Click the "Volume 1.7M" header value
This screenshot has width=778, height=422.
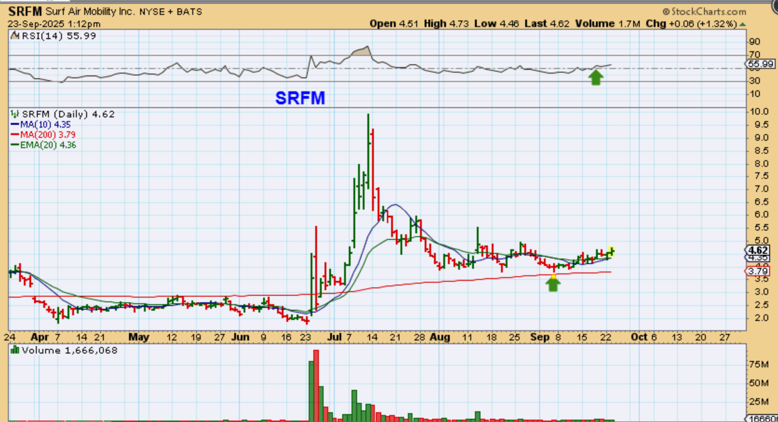click(x=608, y=24)
